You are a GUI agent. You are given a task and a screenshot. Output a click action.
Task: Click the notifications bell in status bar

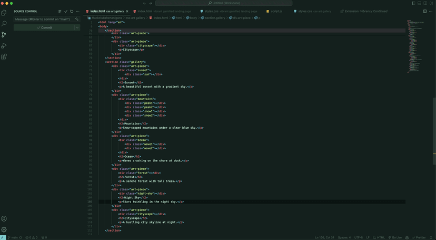tap(431, 237)
